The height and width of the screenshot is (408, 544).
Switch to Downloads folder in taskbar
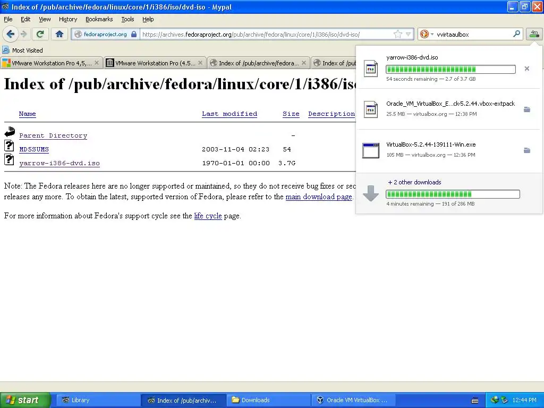(268, 400)
